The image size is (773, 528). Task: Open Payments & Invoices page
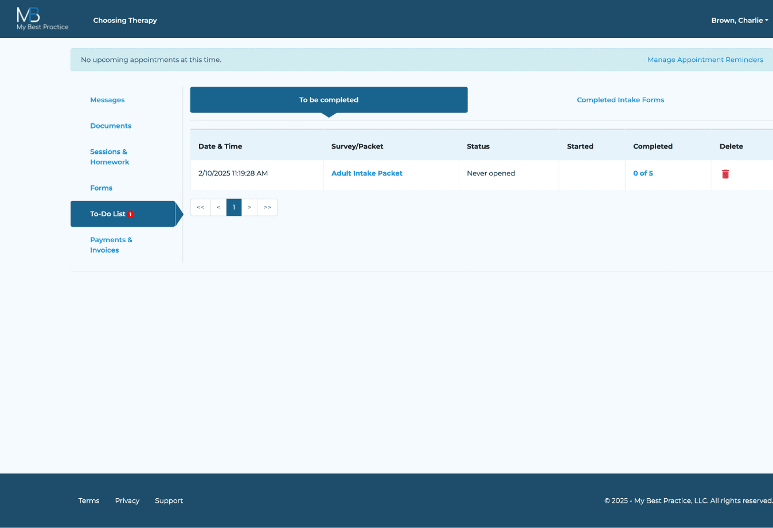pyautogui.click(x=111, y=245)
